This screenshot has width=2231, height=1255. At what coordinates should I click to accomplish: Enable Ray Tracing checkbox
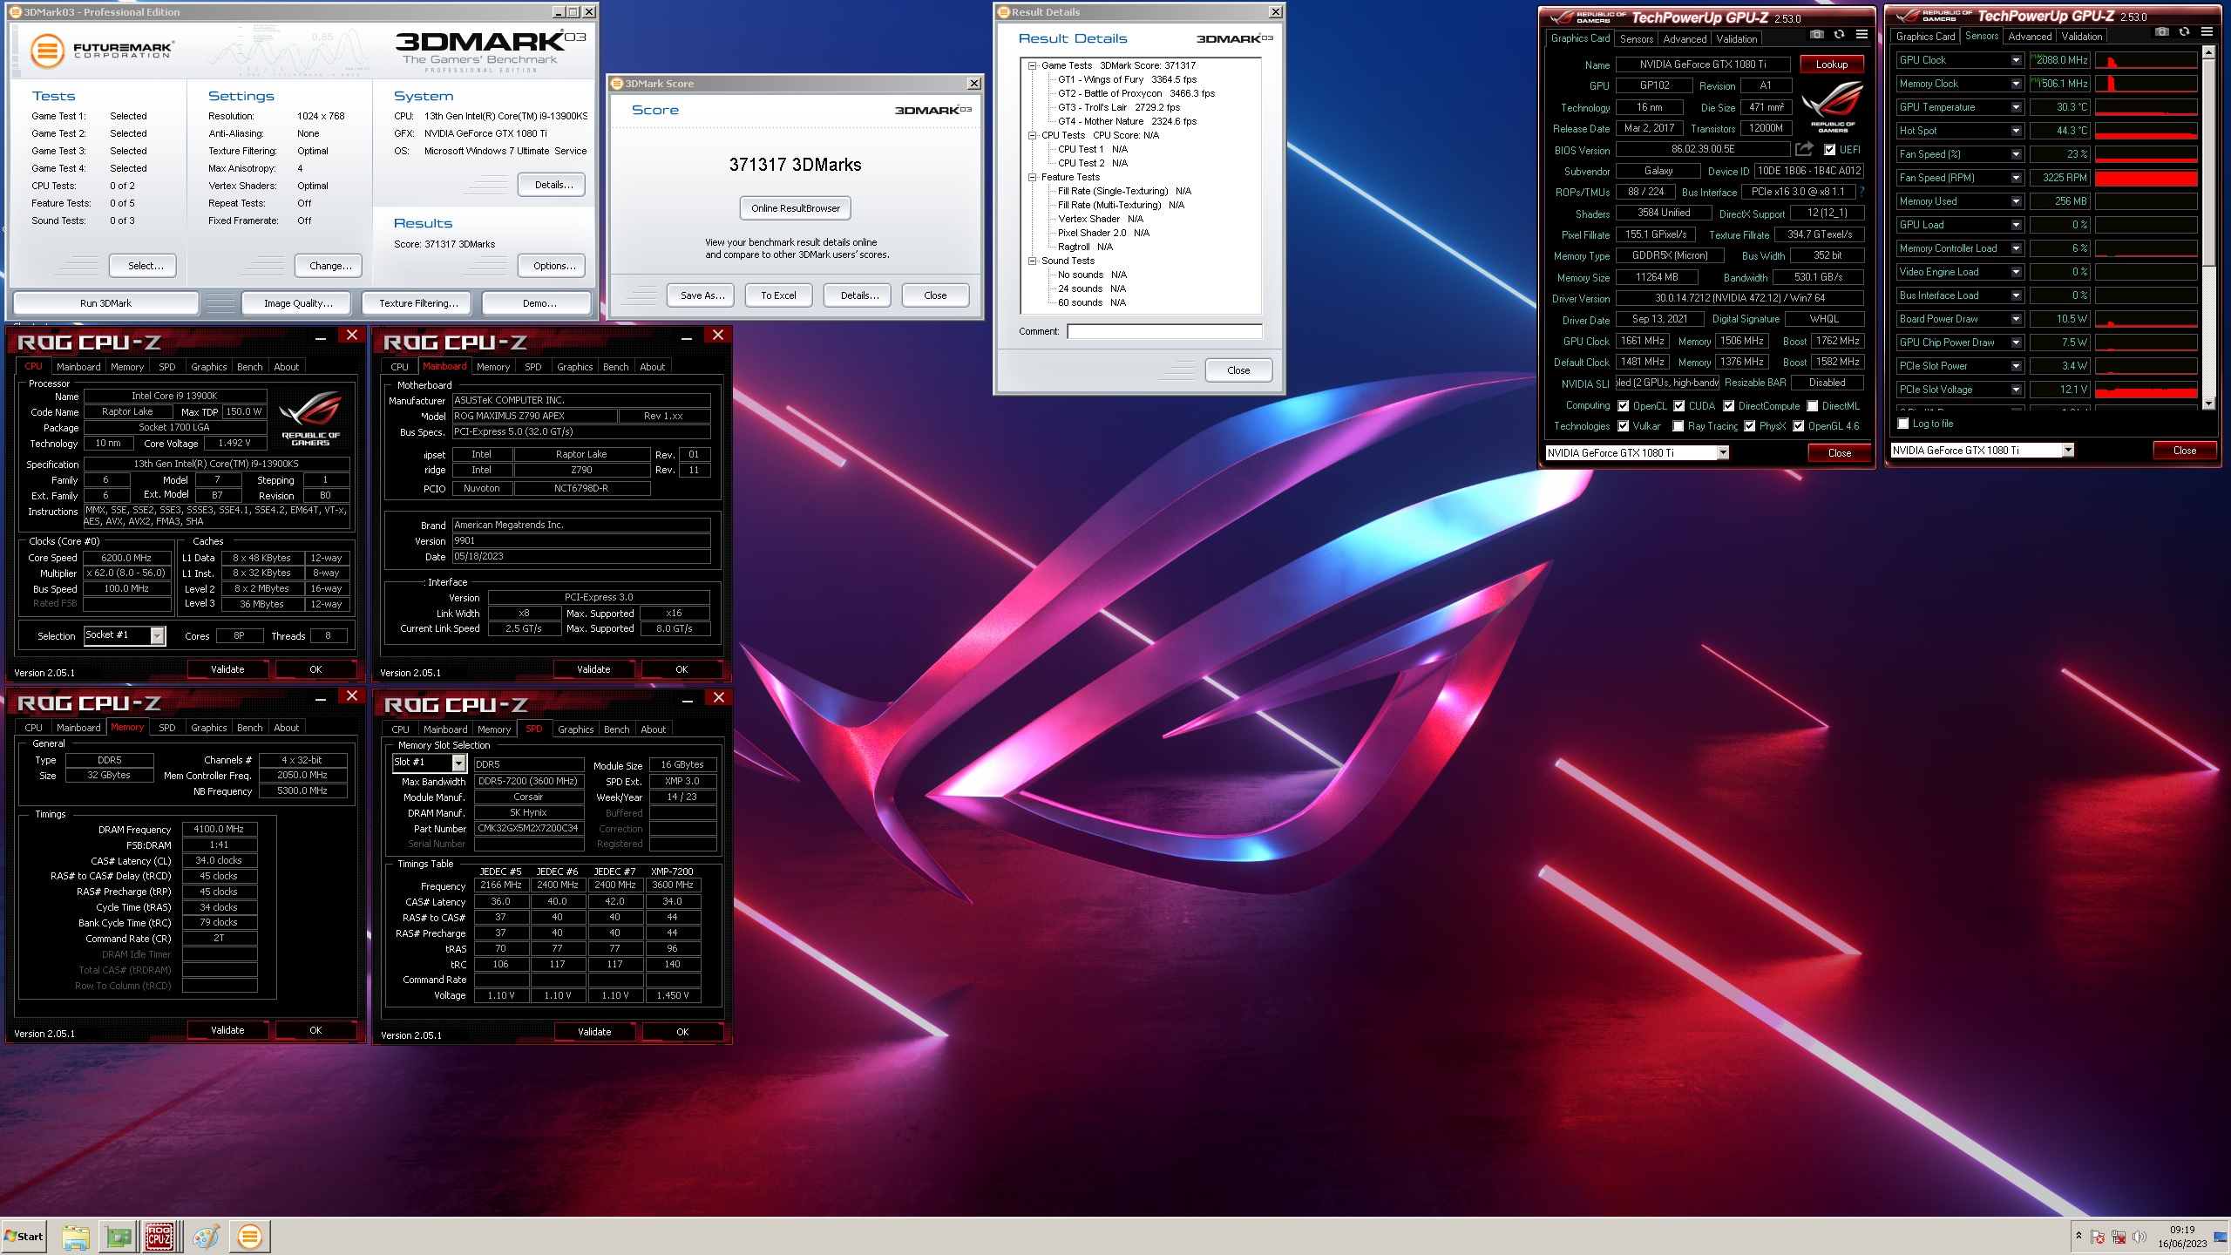pyautogui.click(x=1678, y=426)
